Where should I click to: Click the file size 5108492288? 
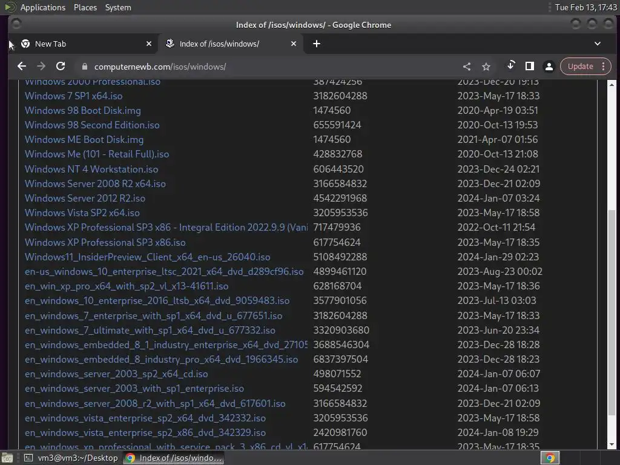click(x=340, y=257)
